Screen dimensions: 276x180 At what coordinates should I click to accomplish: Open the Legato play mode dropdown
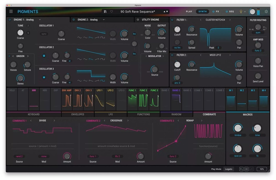[x=228, y=169]
